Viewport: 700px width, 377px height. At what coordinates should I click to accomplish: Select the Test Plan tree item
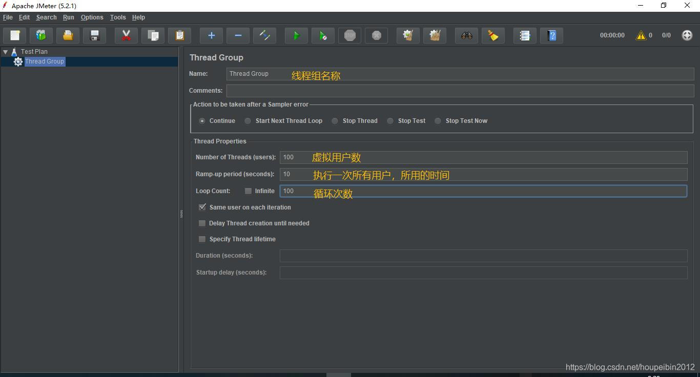[34, 52]
